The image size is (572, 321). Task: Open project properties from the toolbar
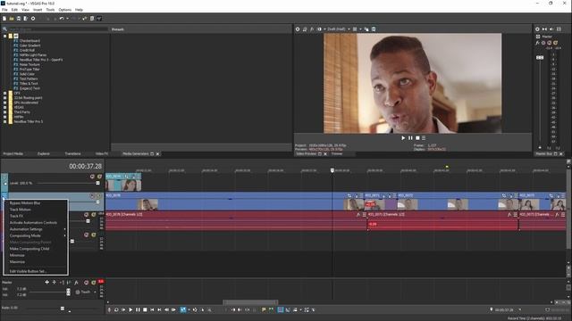click(x=33, y=18)
